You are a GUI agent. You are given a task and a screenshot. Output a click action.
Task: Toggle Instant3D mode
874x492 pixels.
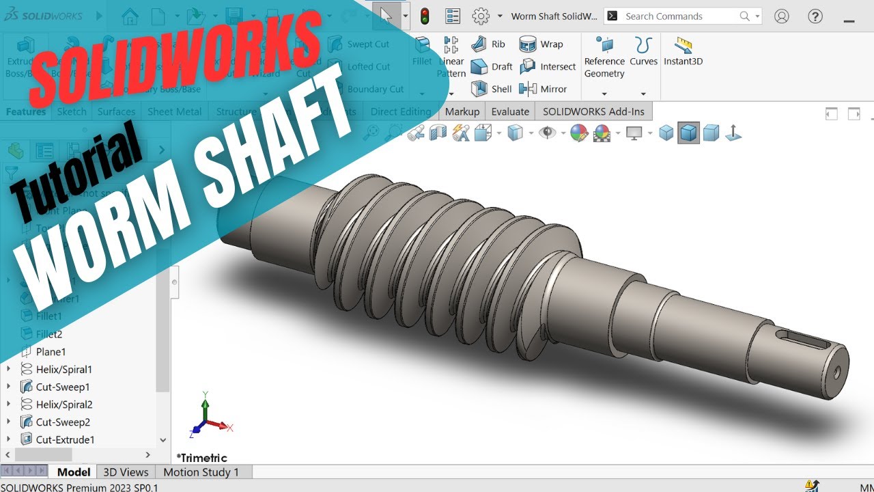tap(683, 51)
